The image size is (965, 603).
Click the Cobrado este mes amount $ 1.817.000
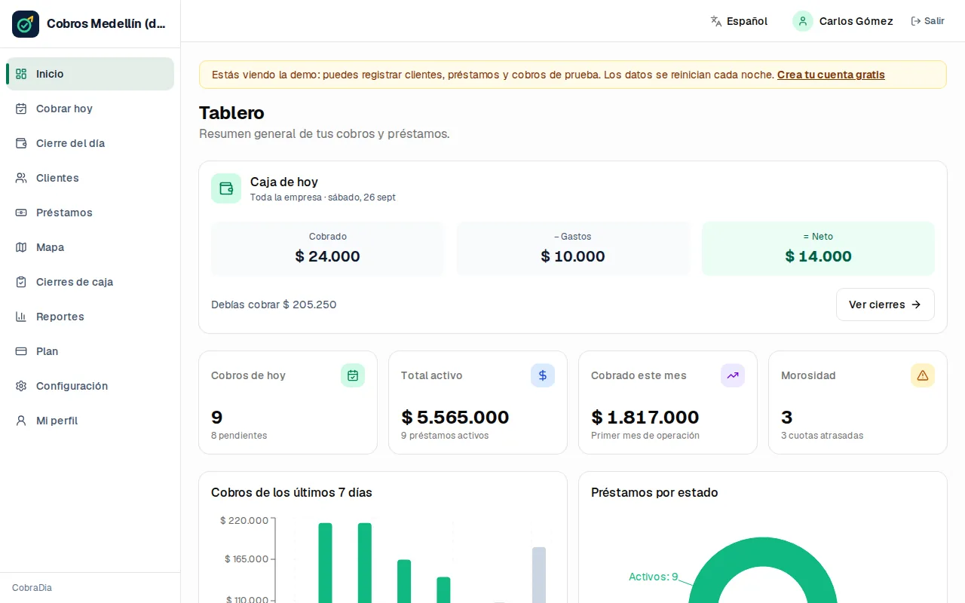coord(645,417)
